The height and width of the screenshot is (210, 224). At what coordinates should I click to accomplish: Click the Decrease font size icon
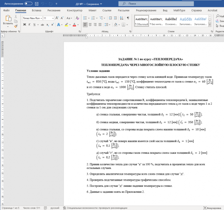pyautogui.click(x=62, y=18)
